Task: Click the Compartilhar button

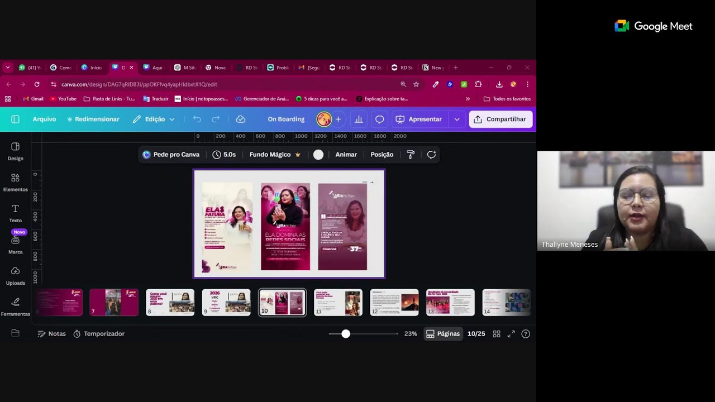Action: pos(500,119)
